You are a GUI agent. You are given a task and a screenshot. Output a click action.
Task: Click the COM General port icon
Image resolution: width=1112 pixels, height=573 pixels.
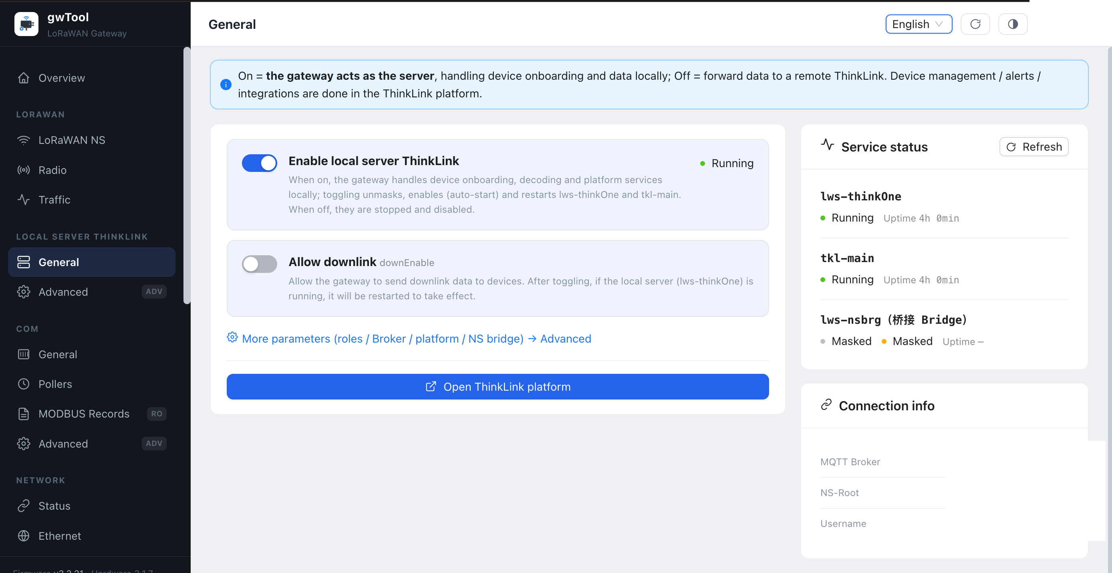24,355
